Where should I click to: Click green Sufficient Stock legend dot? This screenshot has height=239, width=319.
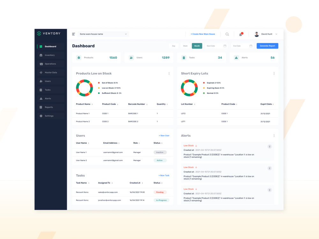[x=99, y=93]
